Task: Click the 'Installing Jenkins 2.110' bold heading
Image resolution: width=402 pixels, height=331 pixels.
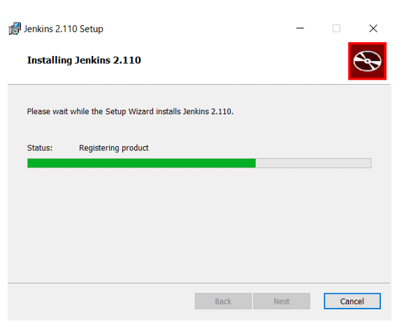Action: pos(84,60)
